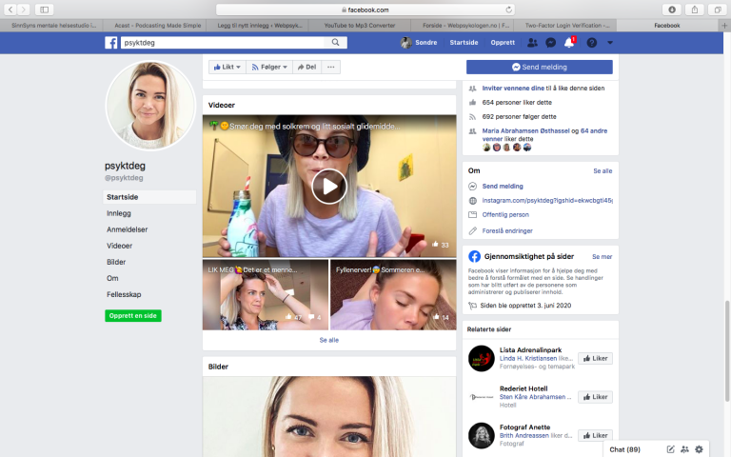The width and height of the screenshot is (731, 457).
Task: Select Om in left sidebar
Action: click(x=112, y=278)
